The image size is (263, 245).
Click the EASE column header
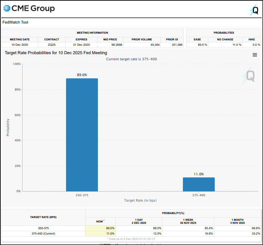coord(197,39)
